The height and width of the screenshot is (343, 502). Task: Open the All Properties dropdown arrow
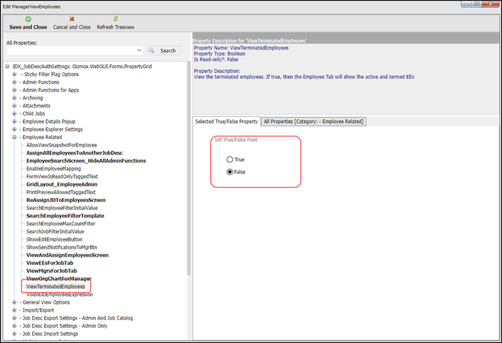tap(139, 51)
